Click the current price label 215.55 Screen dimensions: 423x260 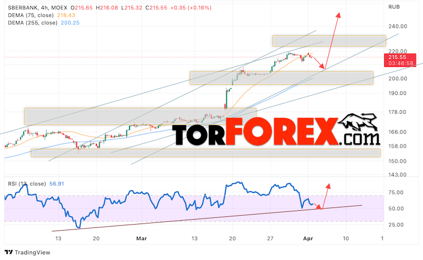coord(398,57)
